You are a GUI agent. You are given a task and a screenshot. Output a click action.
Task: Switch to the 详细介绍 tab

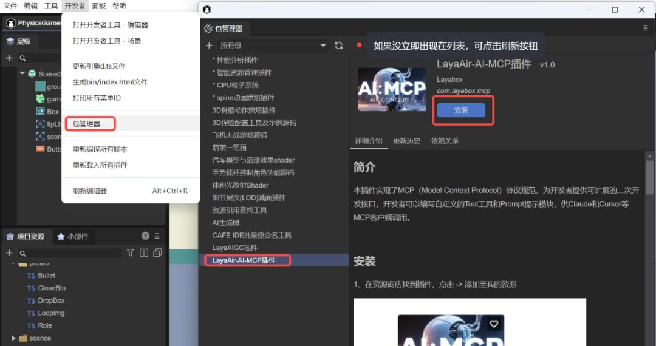[369, 141]
